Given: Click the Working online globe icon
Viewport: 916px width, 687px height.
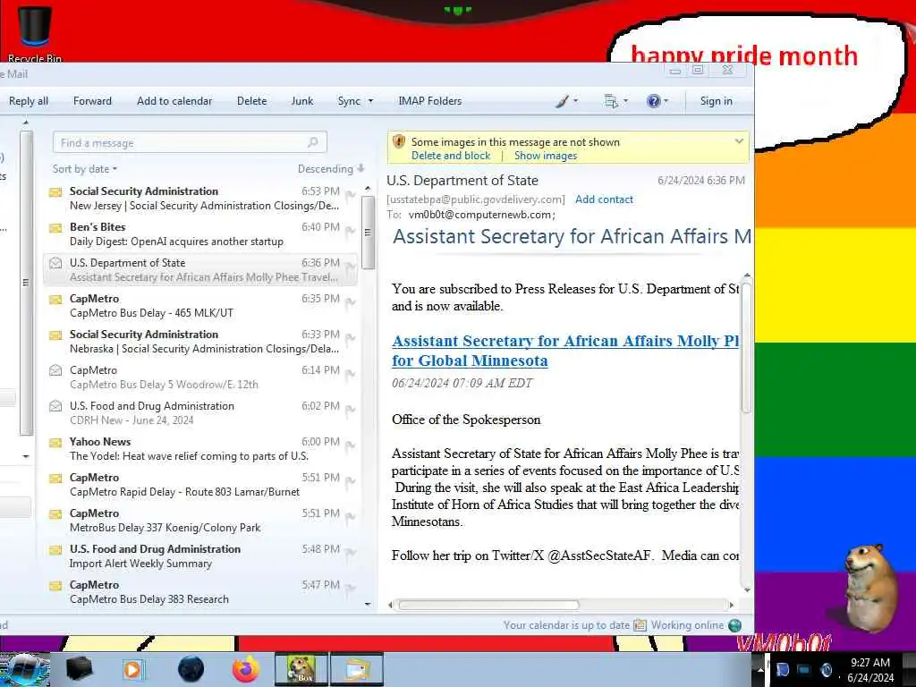Looking at the screenshot, I should (735, 625).
